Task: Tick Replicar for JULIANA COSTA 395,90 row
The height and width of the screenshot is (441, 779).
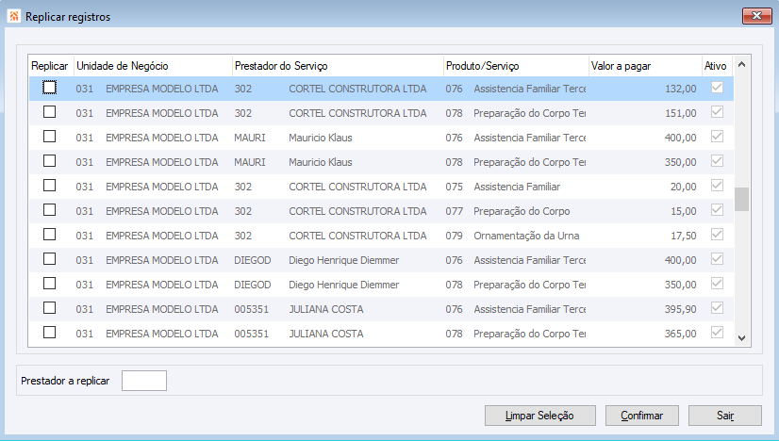Action: tap(49, 308)
